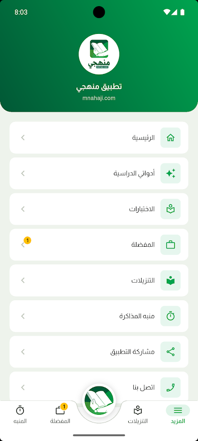Select the الاختبارات reading-book icon
Viewport: 198px width, 441px height.
170,209
